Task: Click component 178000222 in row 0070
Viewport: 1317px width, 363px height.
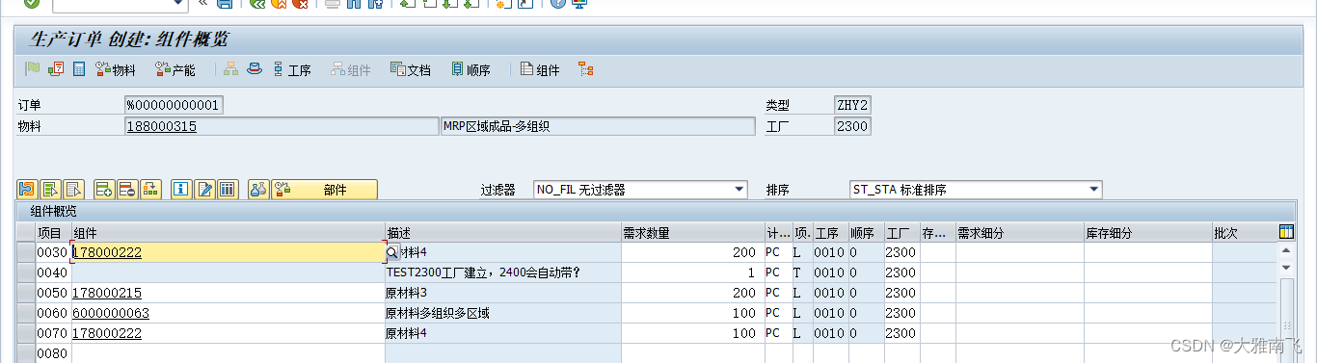Action: point(107,333)
